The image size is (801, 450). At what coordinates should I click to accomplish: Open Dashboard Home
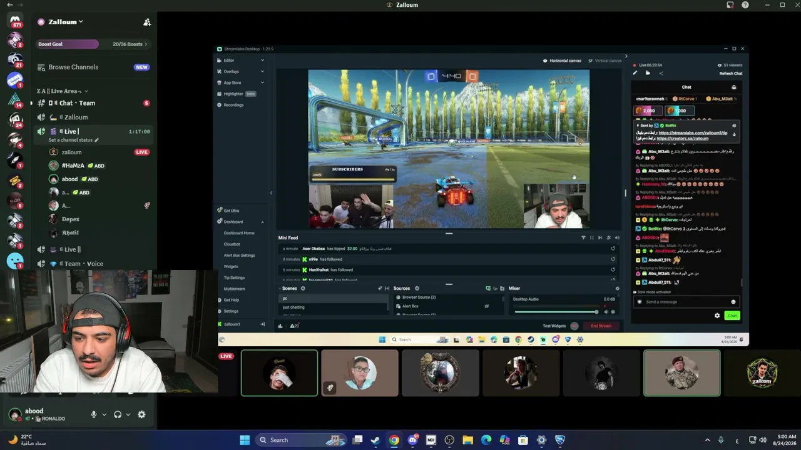[x=239, y=233]
